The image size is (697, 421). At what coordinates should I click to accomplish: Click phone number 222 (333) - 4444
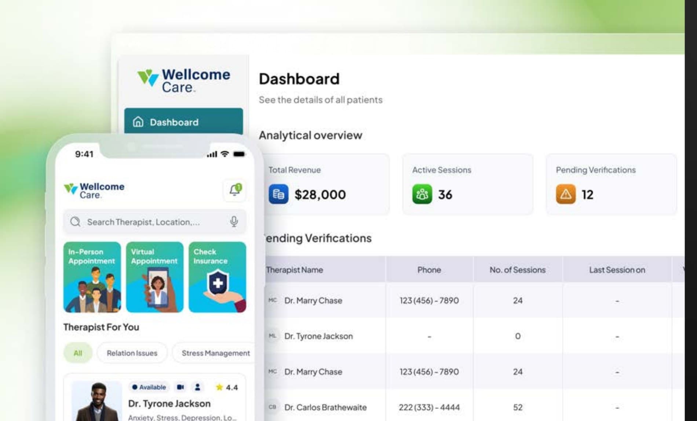pyautogui.click(x=429, y=407)
